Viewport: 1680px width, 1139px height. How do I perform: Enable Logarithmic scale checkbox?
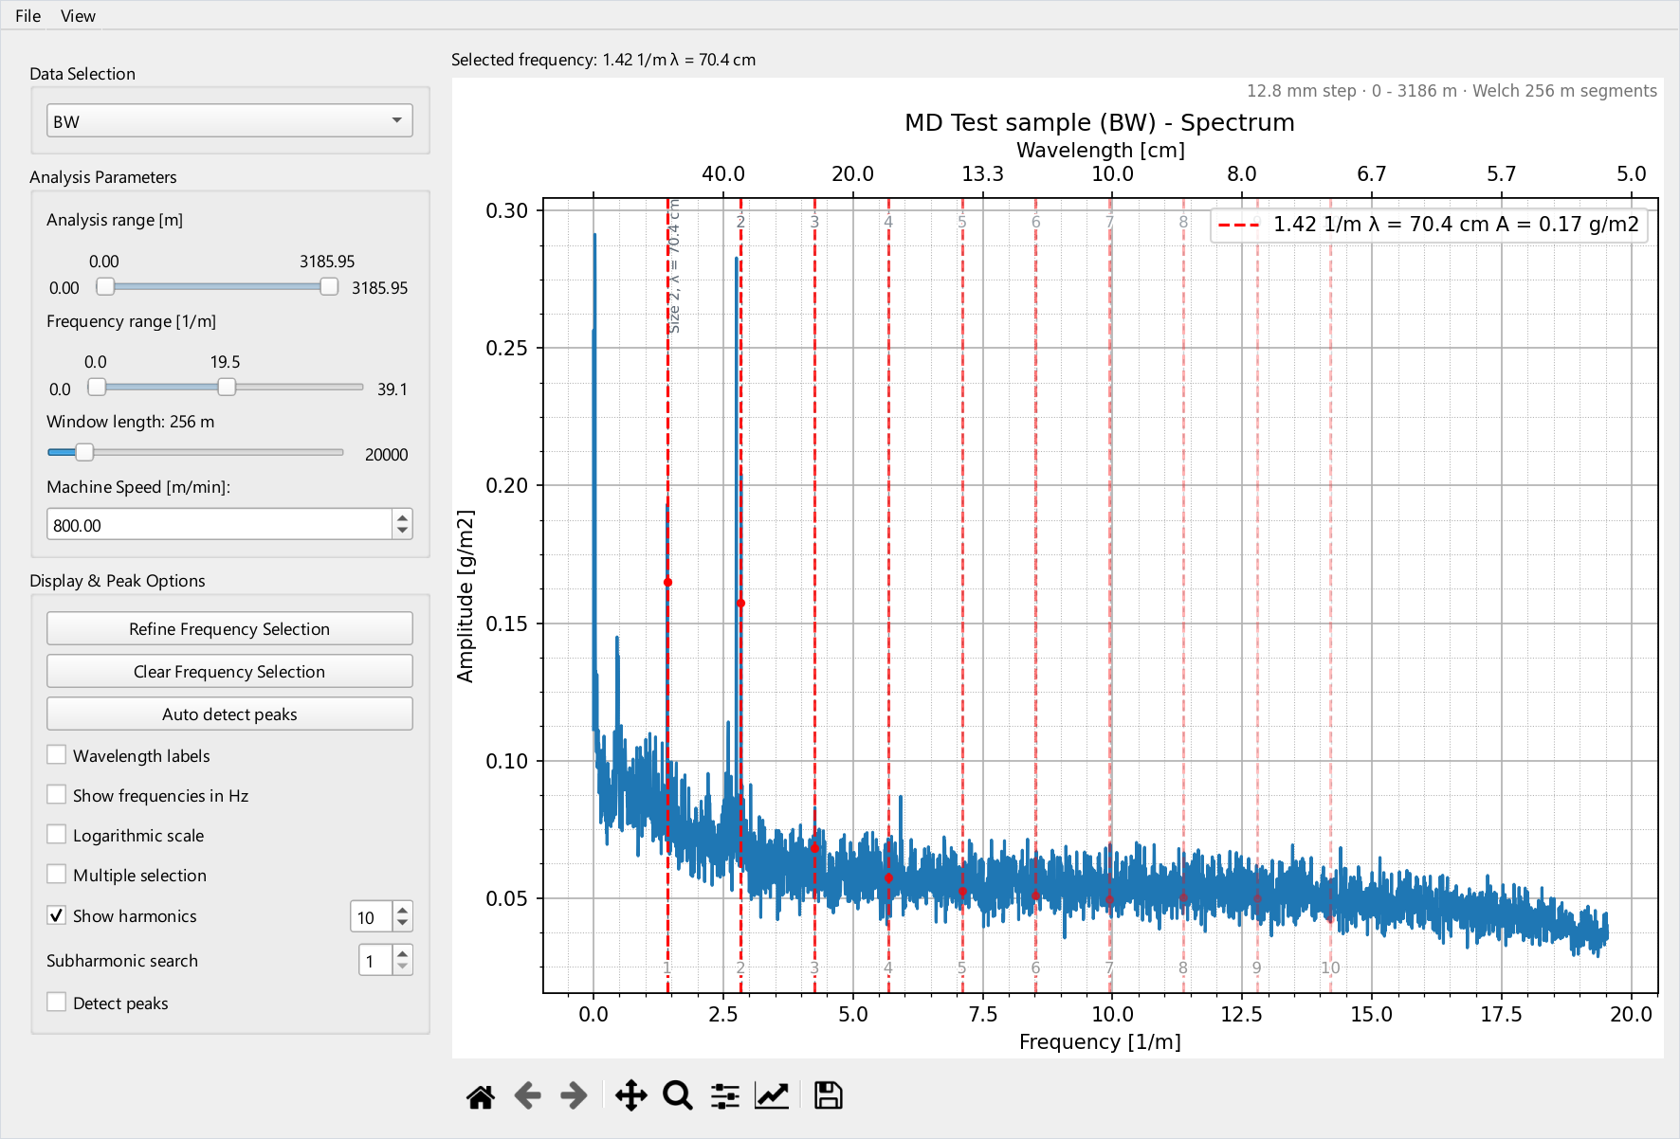coord(57,835)
